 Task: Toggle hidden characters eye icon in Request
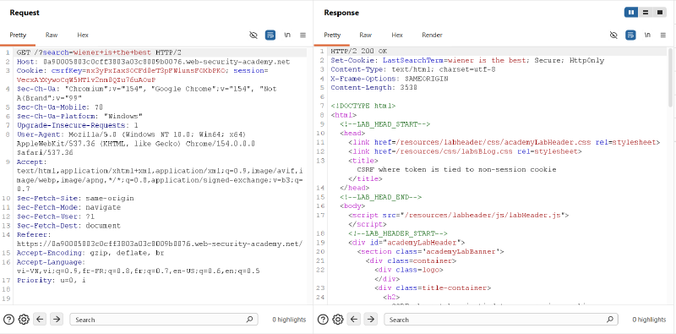pyautogui.click(x=253, y=35)
